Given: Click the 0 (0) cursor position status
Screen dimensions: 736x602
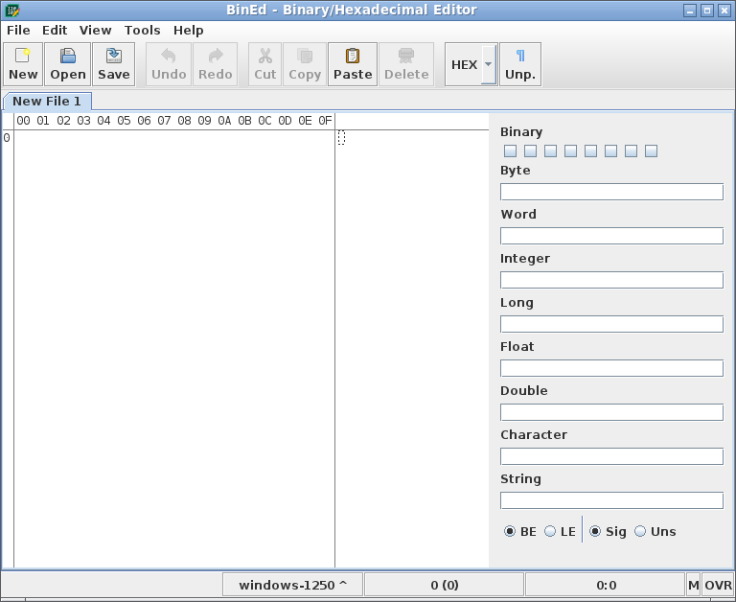Looking at the screenshot, I should click(x=444, y=585).
